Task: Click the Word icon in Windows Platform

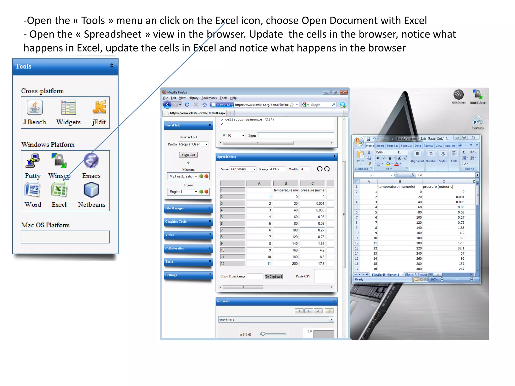Action: coord(33,190)
